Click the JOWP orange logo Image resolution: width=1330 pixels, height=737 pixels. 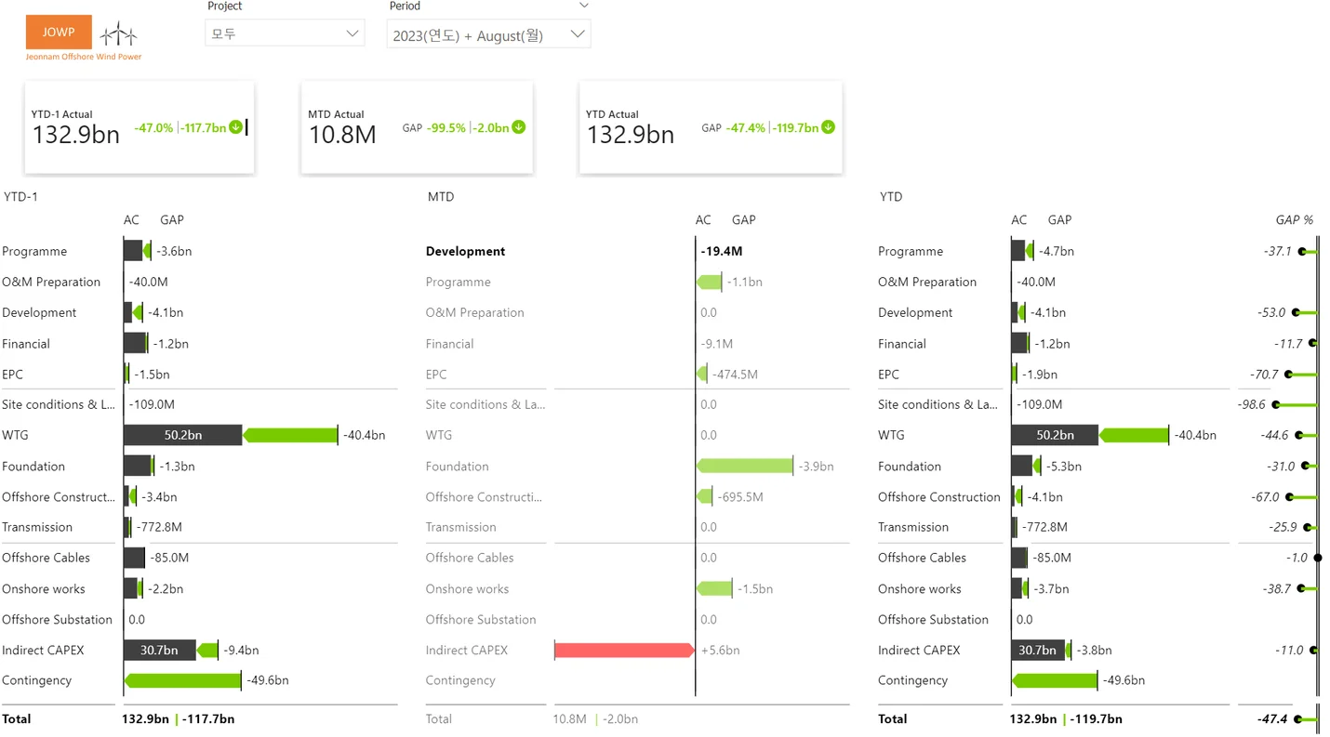pyautogui.click(x=59, y=33)
